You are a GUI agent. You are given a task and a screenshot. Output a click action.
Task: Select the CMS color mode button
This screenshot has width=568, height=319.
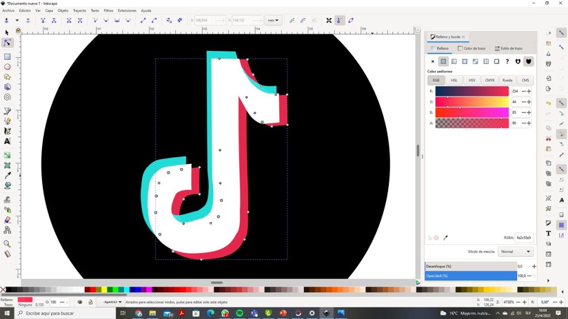coord(525,80)
